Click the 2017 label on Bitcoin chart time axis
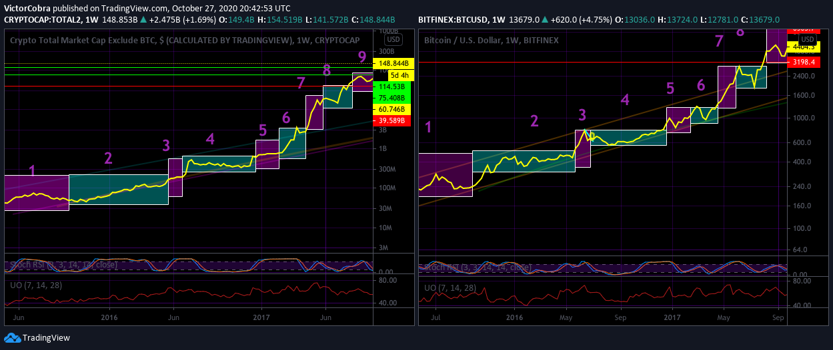This screenshot has width=833, height=350. 672,319
